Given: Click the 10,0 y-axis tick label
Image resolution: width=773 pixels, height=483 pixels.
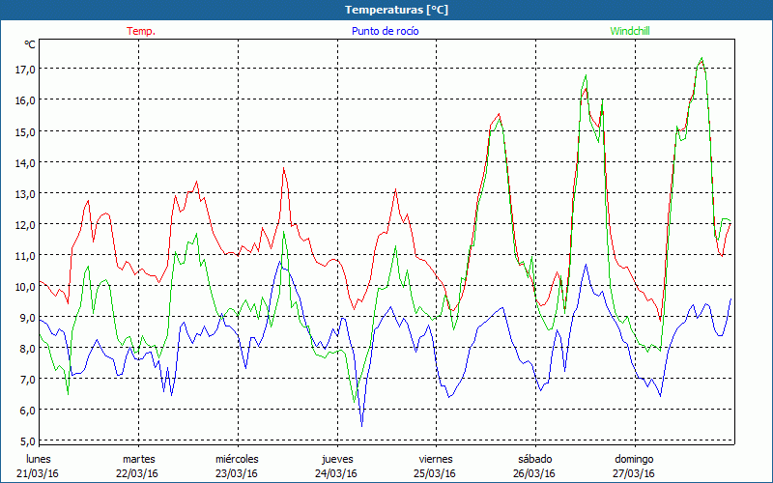Looking at the screenshot, I should (x=23, y=286).
